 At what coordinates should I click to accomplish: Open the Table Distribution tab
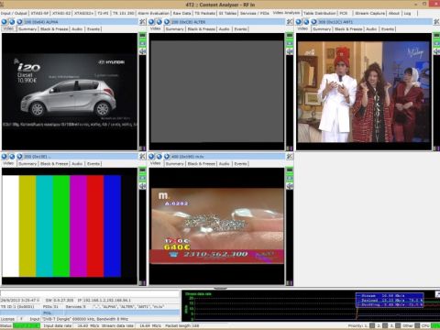tap(320, 13)
